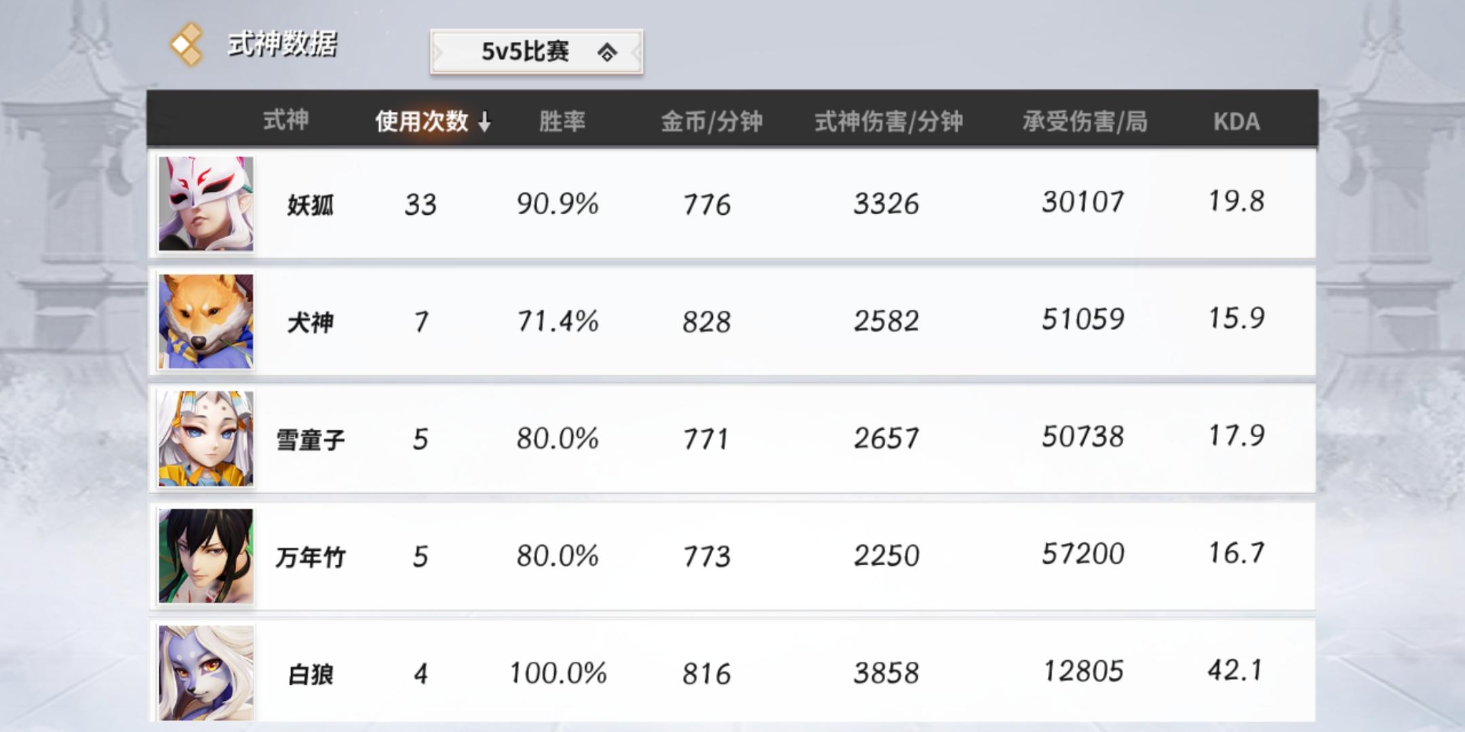Viewport: 1465px width, 732px height.
Task: Click the sort arrow beside 使用次数
Action: [x=484, y=122]
